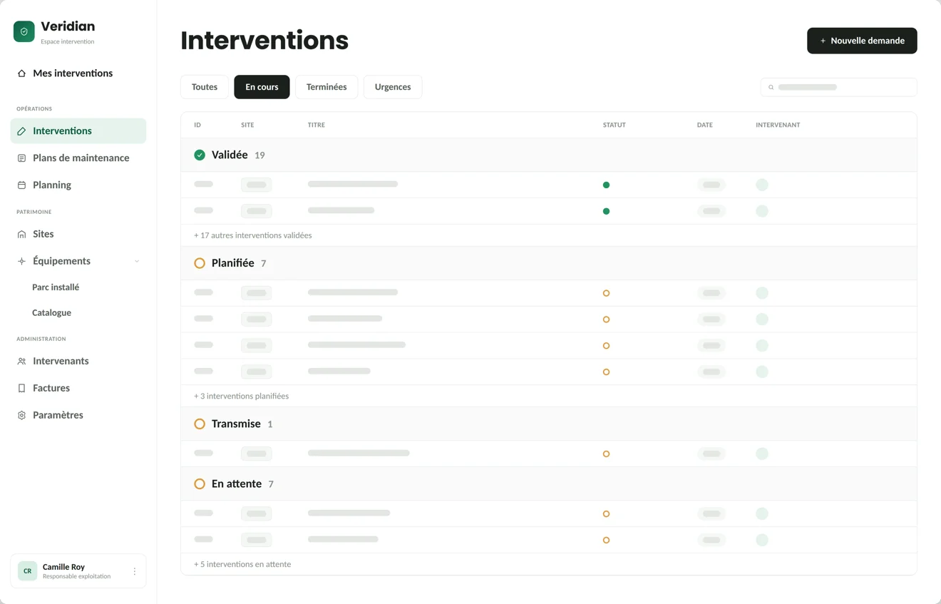941x604 pixels.
Task: Click the Veridian shield logo
Action: click(x=24, y=31)
